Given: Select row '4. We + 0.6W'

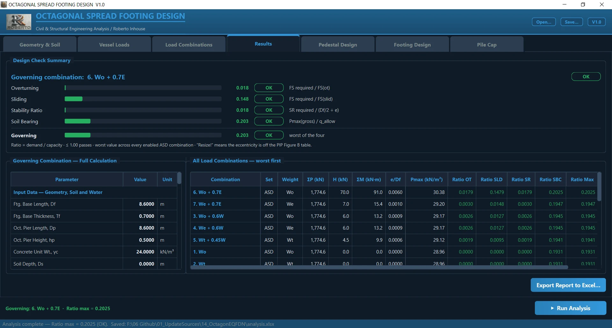Looking at the screenshot, I should coord(394,228).
